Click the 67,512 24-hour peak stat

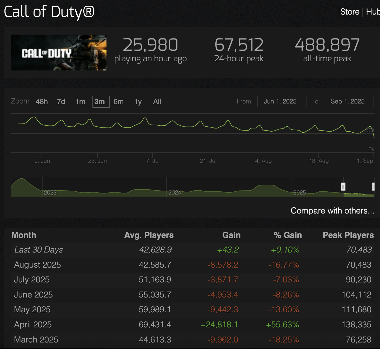pos(239,50)
